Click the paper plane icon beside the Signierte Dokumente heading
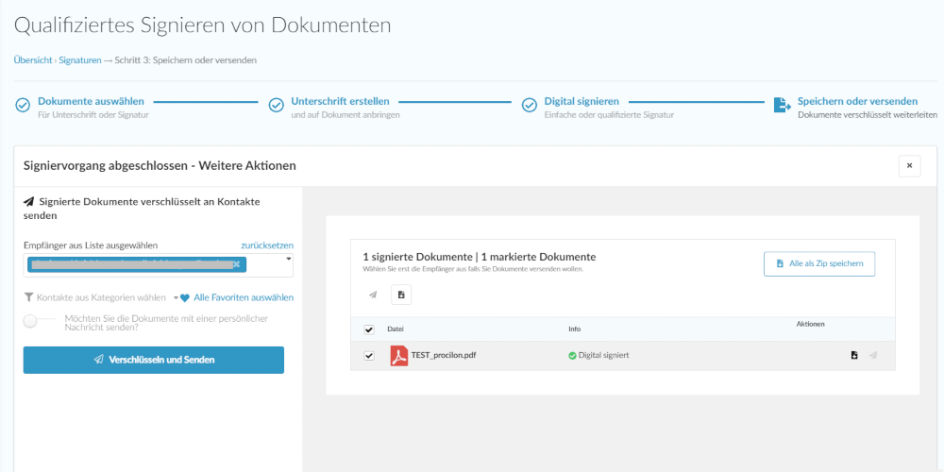Viewport: 944px width, 472px height. tap(27, 202)
